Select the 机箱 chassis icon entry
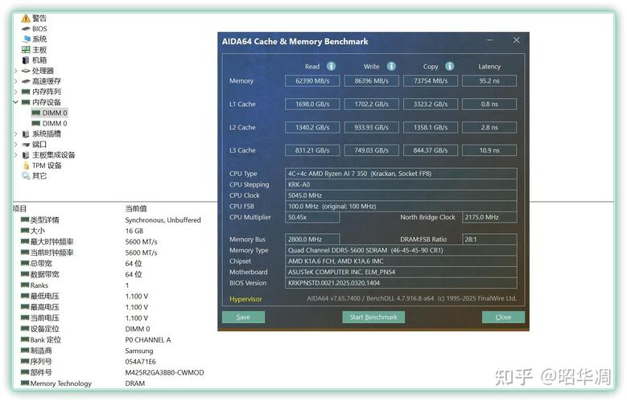This screenshot has height=402, width=627. pyautogui.click(x=27, y=59)
